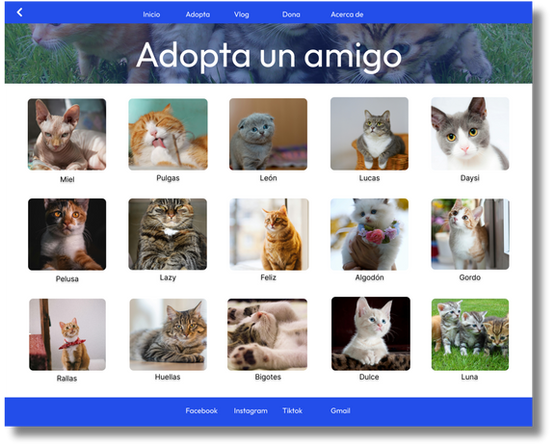Open the Acerca de page
Image resolution: width=555 pixels, height=447 pixels.
pos(347,14)
